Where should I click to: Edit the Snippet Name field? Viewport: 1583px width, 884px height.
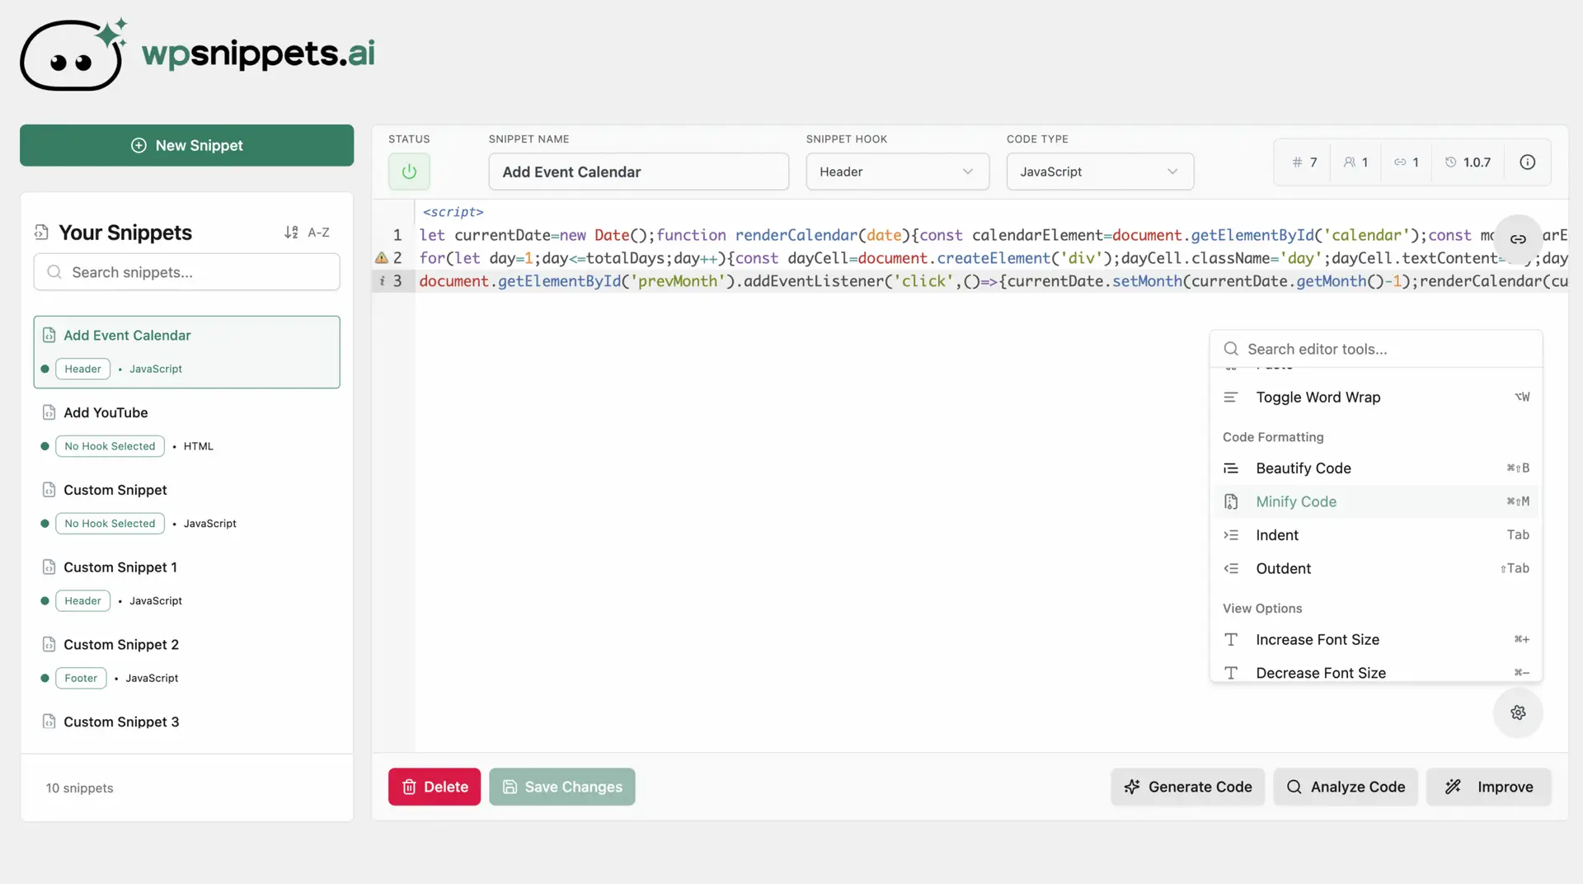click(x=638, y=172)
